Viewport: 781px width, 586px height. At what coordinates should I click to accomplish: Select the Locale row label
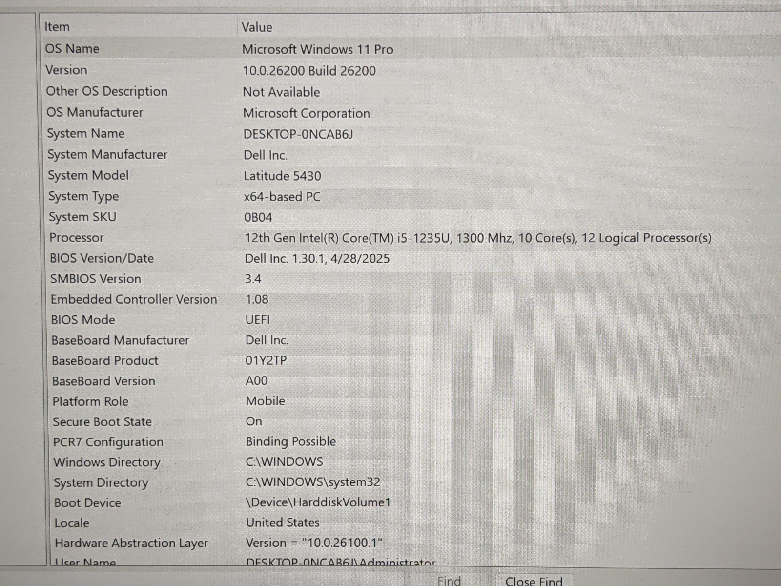[x=72, y=523]
